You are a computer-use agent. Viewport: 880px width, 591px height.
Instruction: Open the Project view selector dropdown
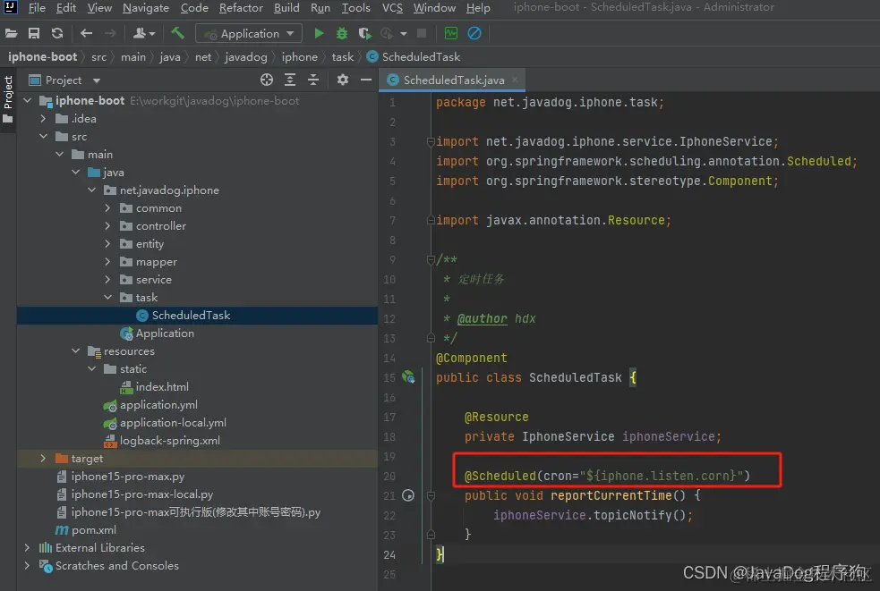pyautogui.click(x=64, y=80)
